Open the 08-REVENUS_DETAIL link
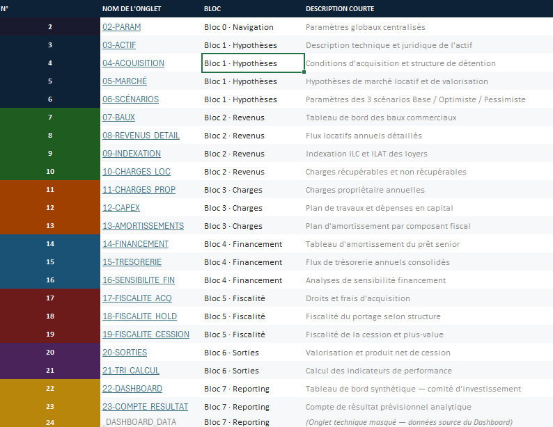Viewport: 553px width, 427px height. [x=141, y=136]
